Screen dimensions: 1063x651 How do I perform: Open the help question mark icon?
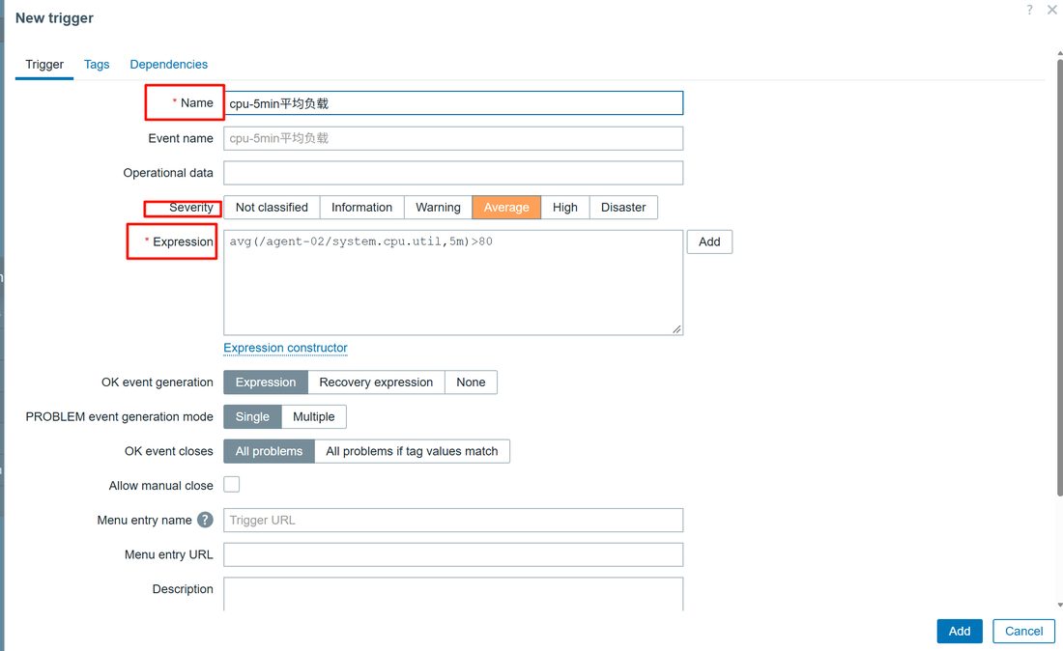pos(1030,10)
